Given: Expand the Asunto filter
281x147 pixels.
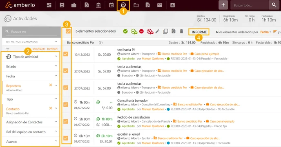Looking at the screenshot, I should 31,142.
